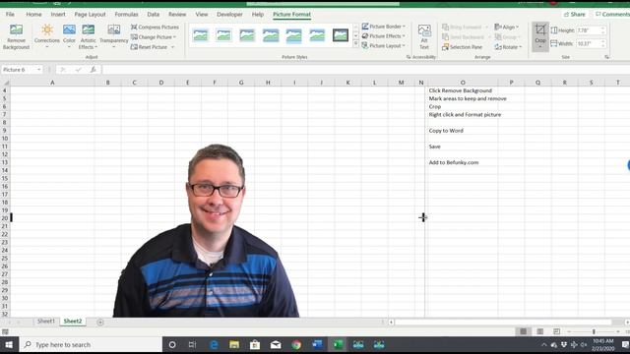Open Cortana from the taskbar

pos(172,345)
